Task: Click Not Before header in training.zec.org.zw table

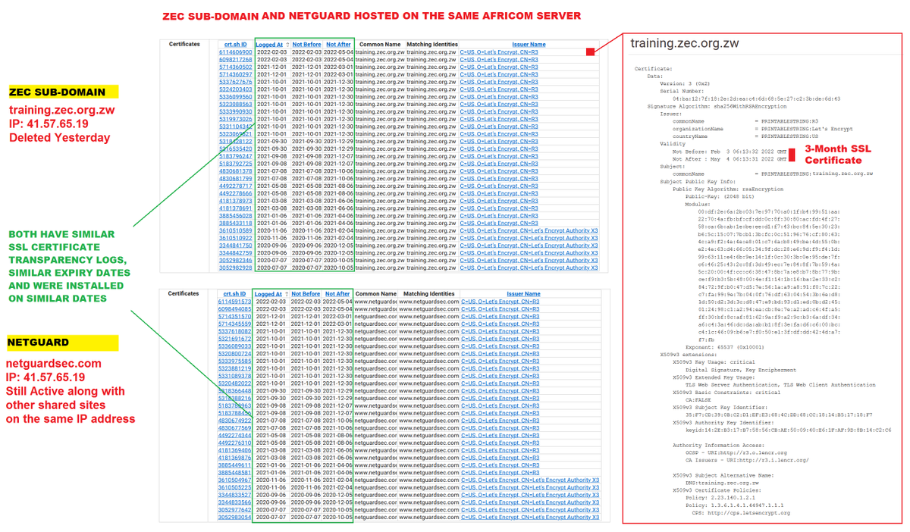Action: click(x=306, y=45)
